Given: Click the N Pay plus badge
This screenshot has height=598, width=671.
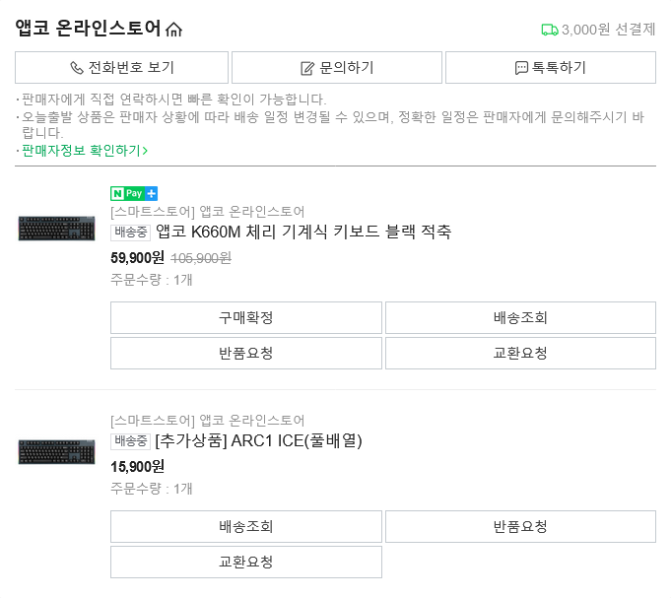Looking at the screenshot, I should tap(134, 193).
